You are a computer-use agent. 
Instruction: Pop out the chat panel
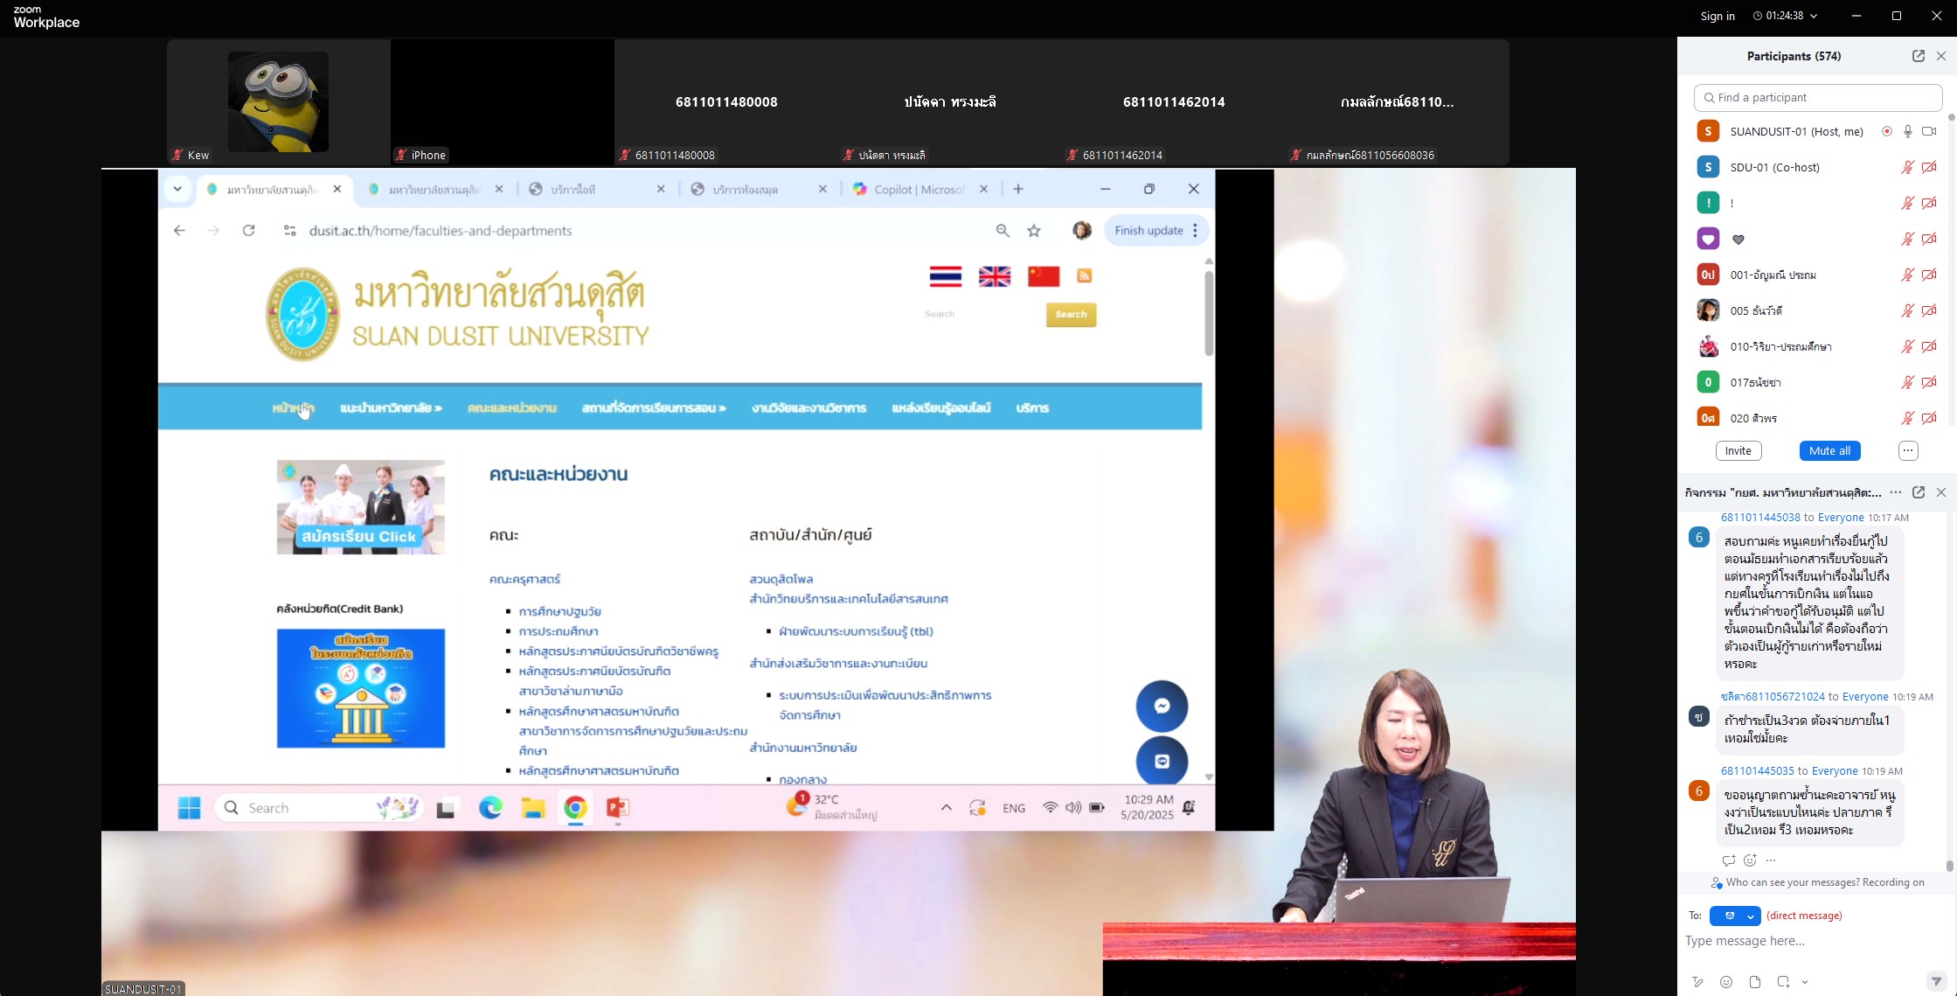pyautogui.click(x=1919, y=492)
